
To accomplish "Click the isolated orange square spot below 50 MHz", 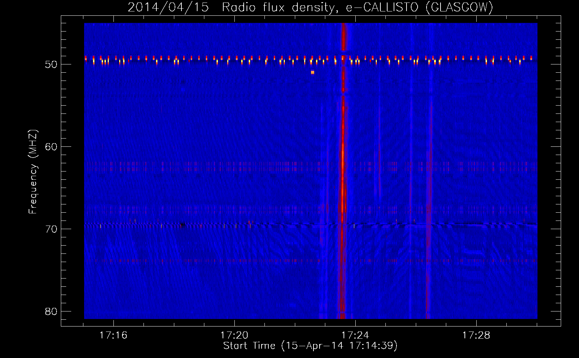I will pyautogui.click(x=312, y=72).
